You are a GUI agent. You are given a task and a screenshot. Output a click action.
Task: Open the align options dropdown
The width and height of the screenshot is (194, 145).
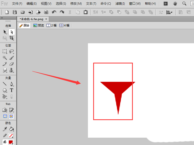pos(169,12)
